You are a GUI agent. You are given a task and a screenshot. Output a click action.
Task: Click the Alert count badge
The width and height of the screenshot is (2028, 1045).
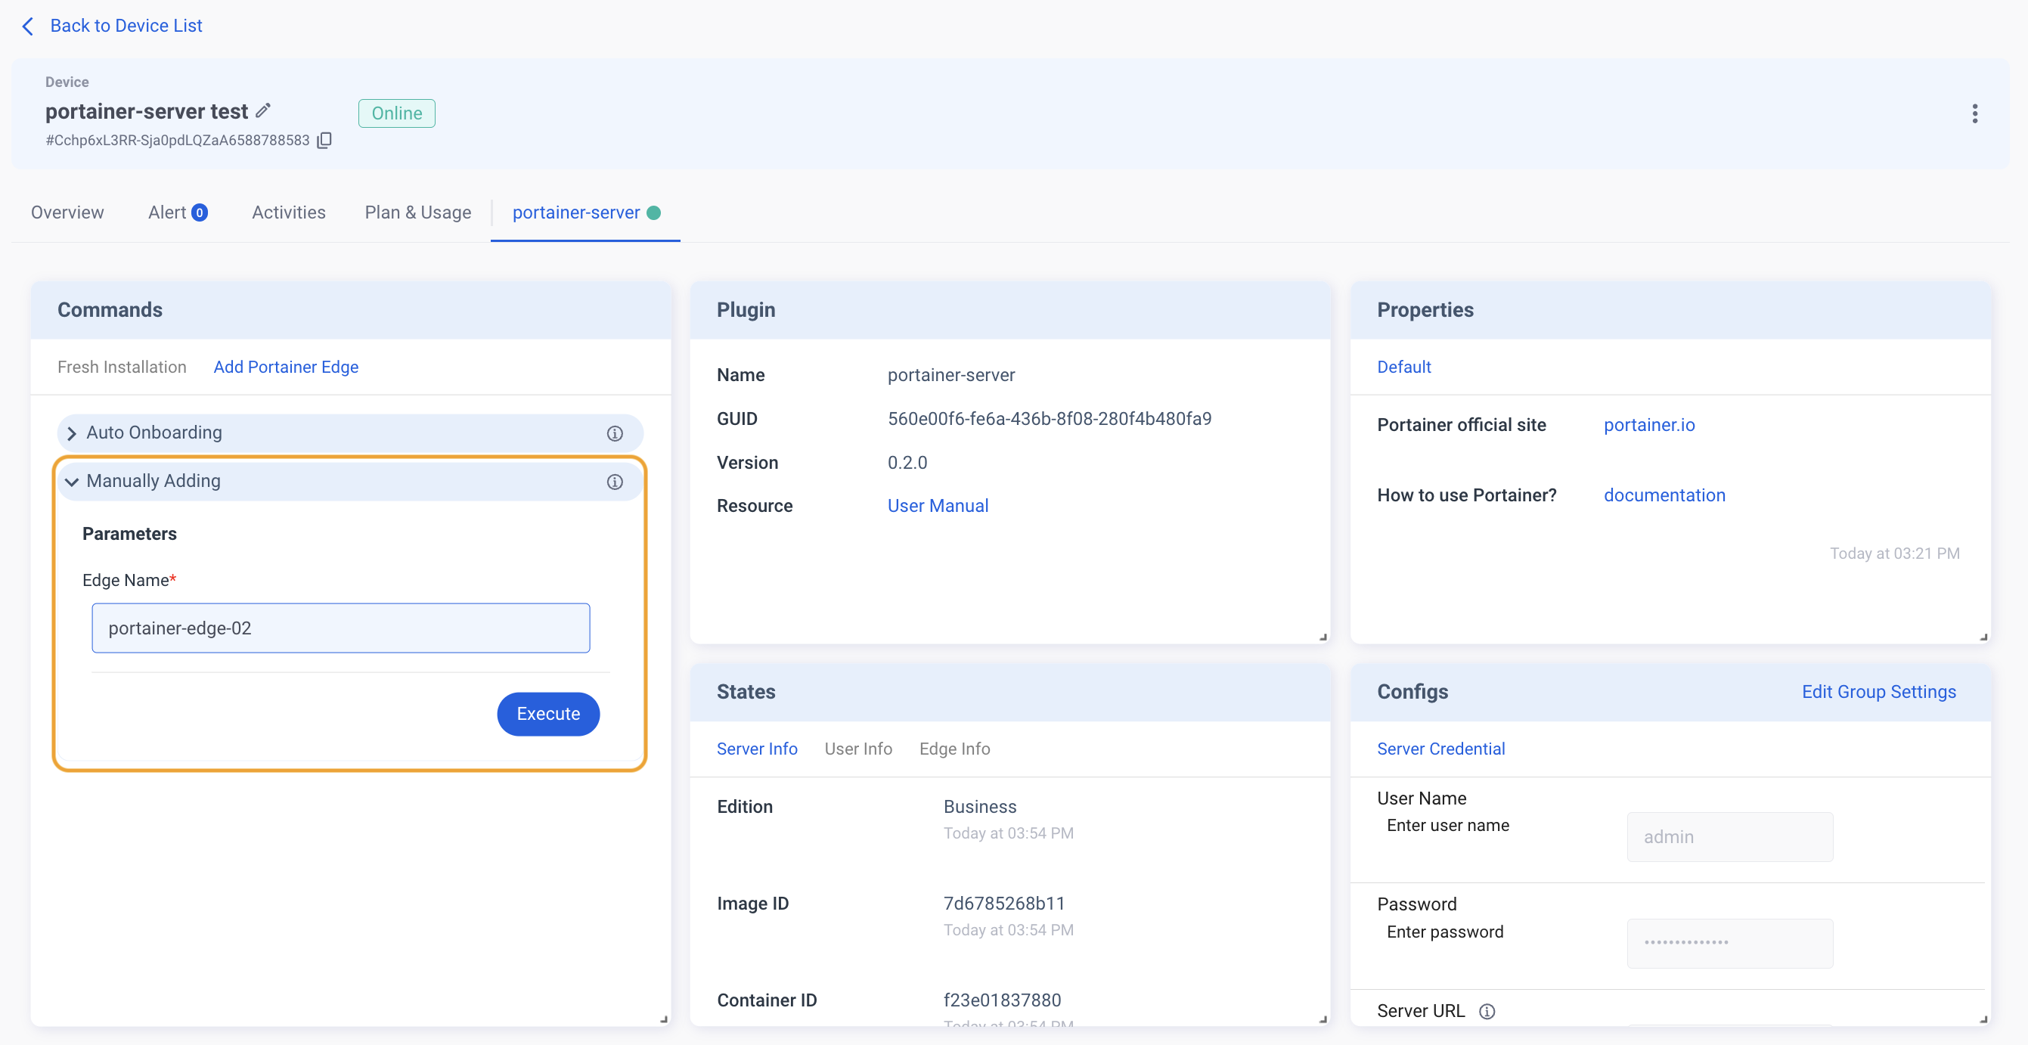(200, 212)
